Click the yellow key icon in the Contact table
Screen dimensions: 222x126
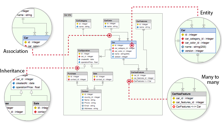tap(83, 94)
